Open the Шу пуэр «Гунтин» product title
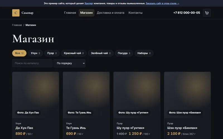 [130, 128]
